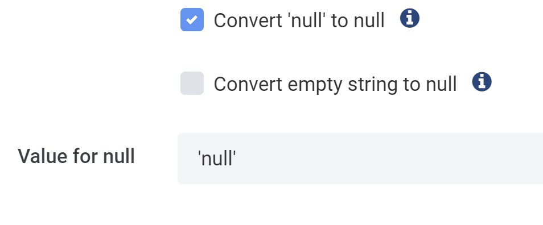543x225 pixels.
Task: Disable converting 'null' strings to null
Action: (192, 20)
